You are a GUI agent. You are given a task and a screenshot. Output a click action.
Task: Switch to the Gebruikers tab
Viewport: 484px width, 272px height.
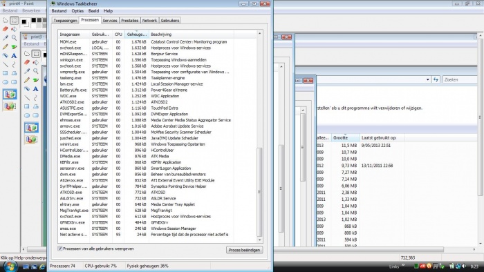(170, 21)
